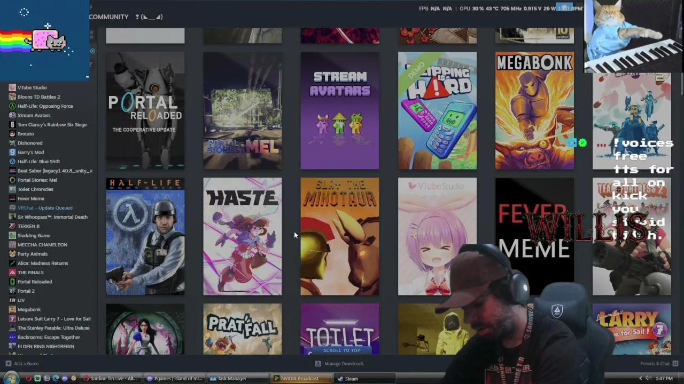Screen dimensions: 684x384
Task: Select the TEKKEN 8 game icon
Action: [x=12, y=226]
